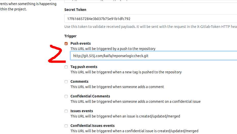This screenshot has height=134, width=237.
Task: Click description about new tag being pushed
Action: click(x=126, y=72)
